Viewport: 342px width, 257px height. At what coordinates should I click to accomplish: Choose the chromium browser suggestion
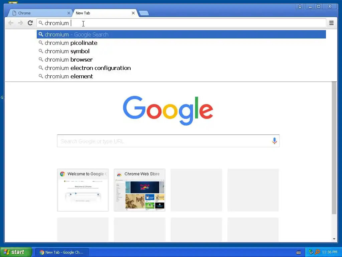tap(181, 60)
